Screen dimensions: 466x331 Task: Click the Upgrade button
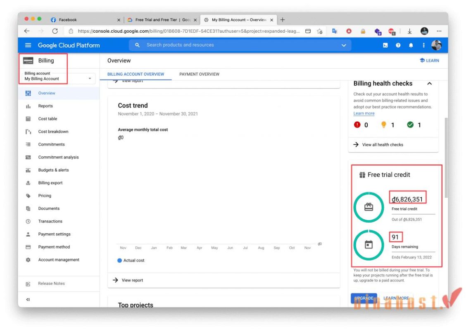(364, 298)
